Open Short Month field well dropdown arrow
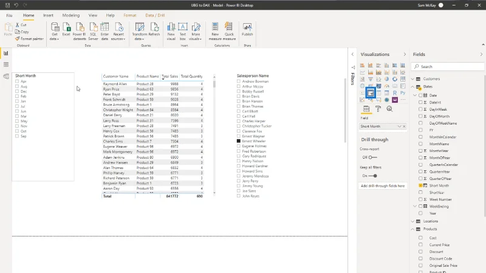The height and width of the screenshot is (273, 486). point(399,126)
